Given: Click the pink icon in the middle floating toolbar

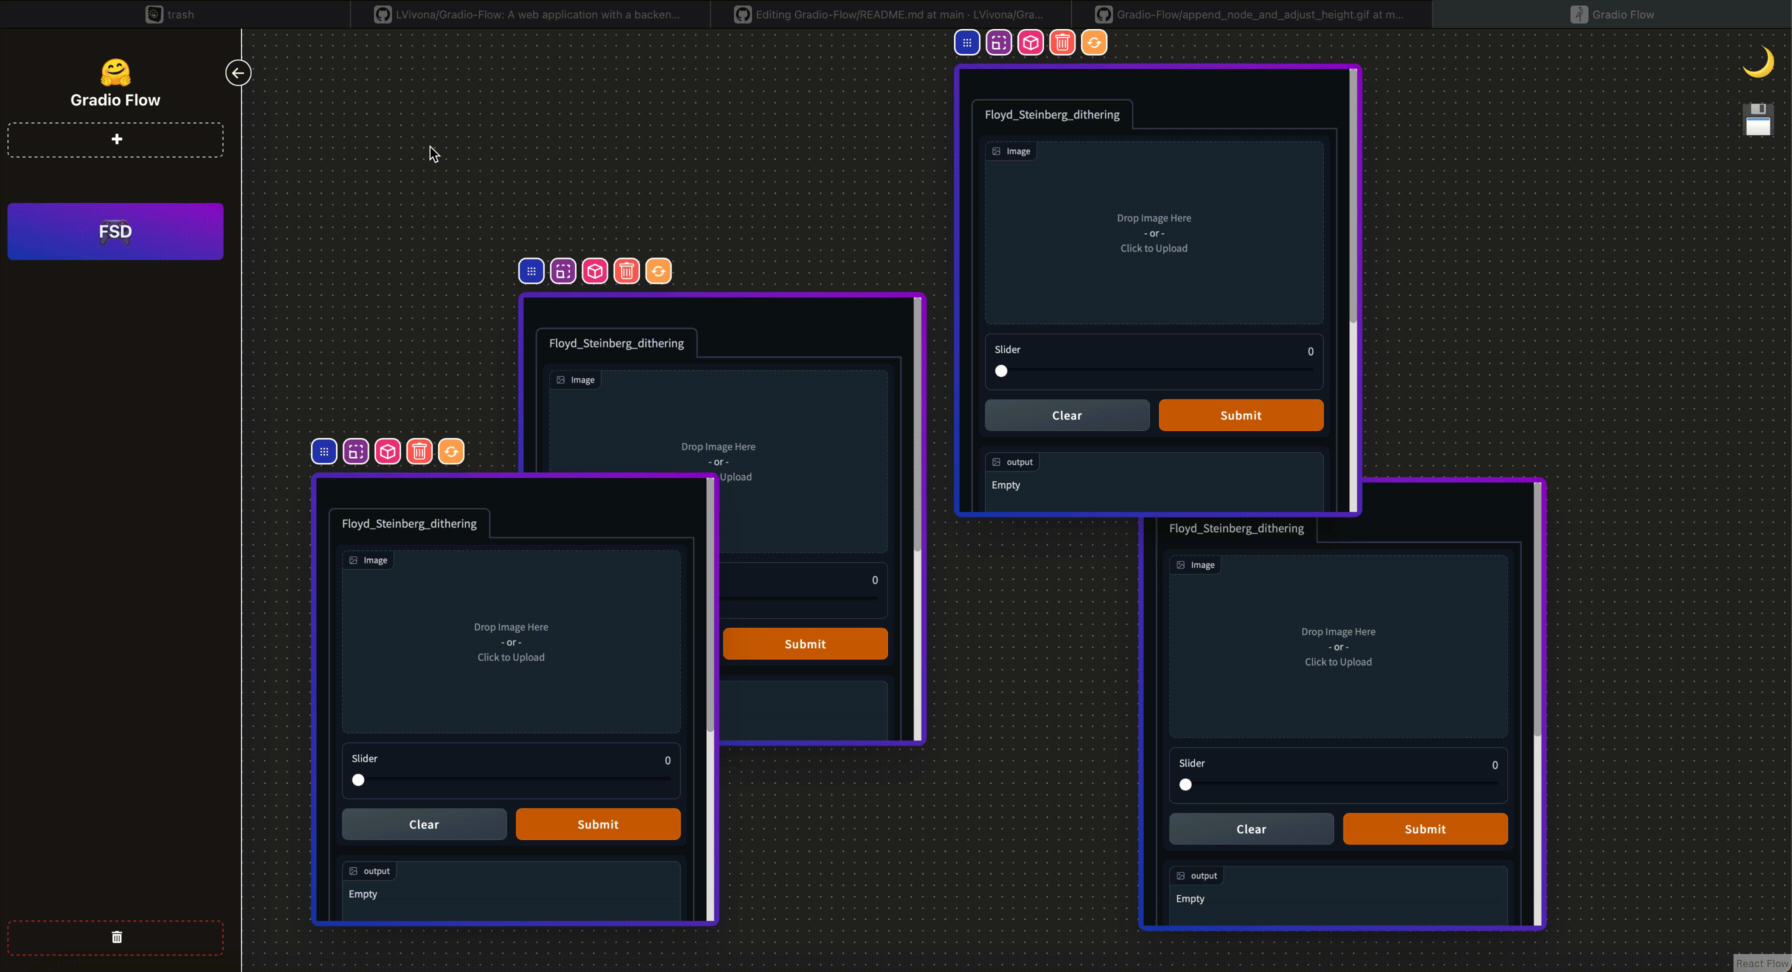Looking at the screenshot, I should (595, 270).
